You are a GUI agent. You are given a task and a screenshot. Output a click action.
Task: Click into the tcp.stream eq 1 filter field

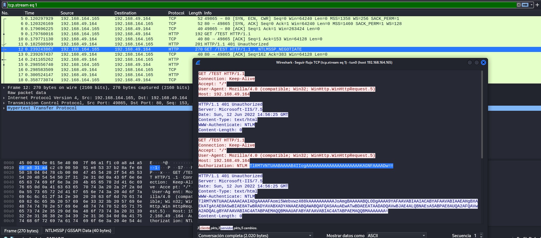pyautogui.click(x=256, y=5)
